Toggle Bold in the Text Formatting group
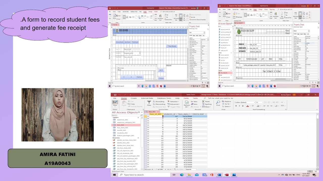The image size is (323, 181). click(236, 106)
